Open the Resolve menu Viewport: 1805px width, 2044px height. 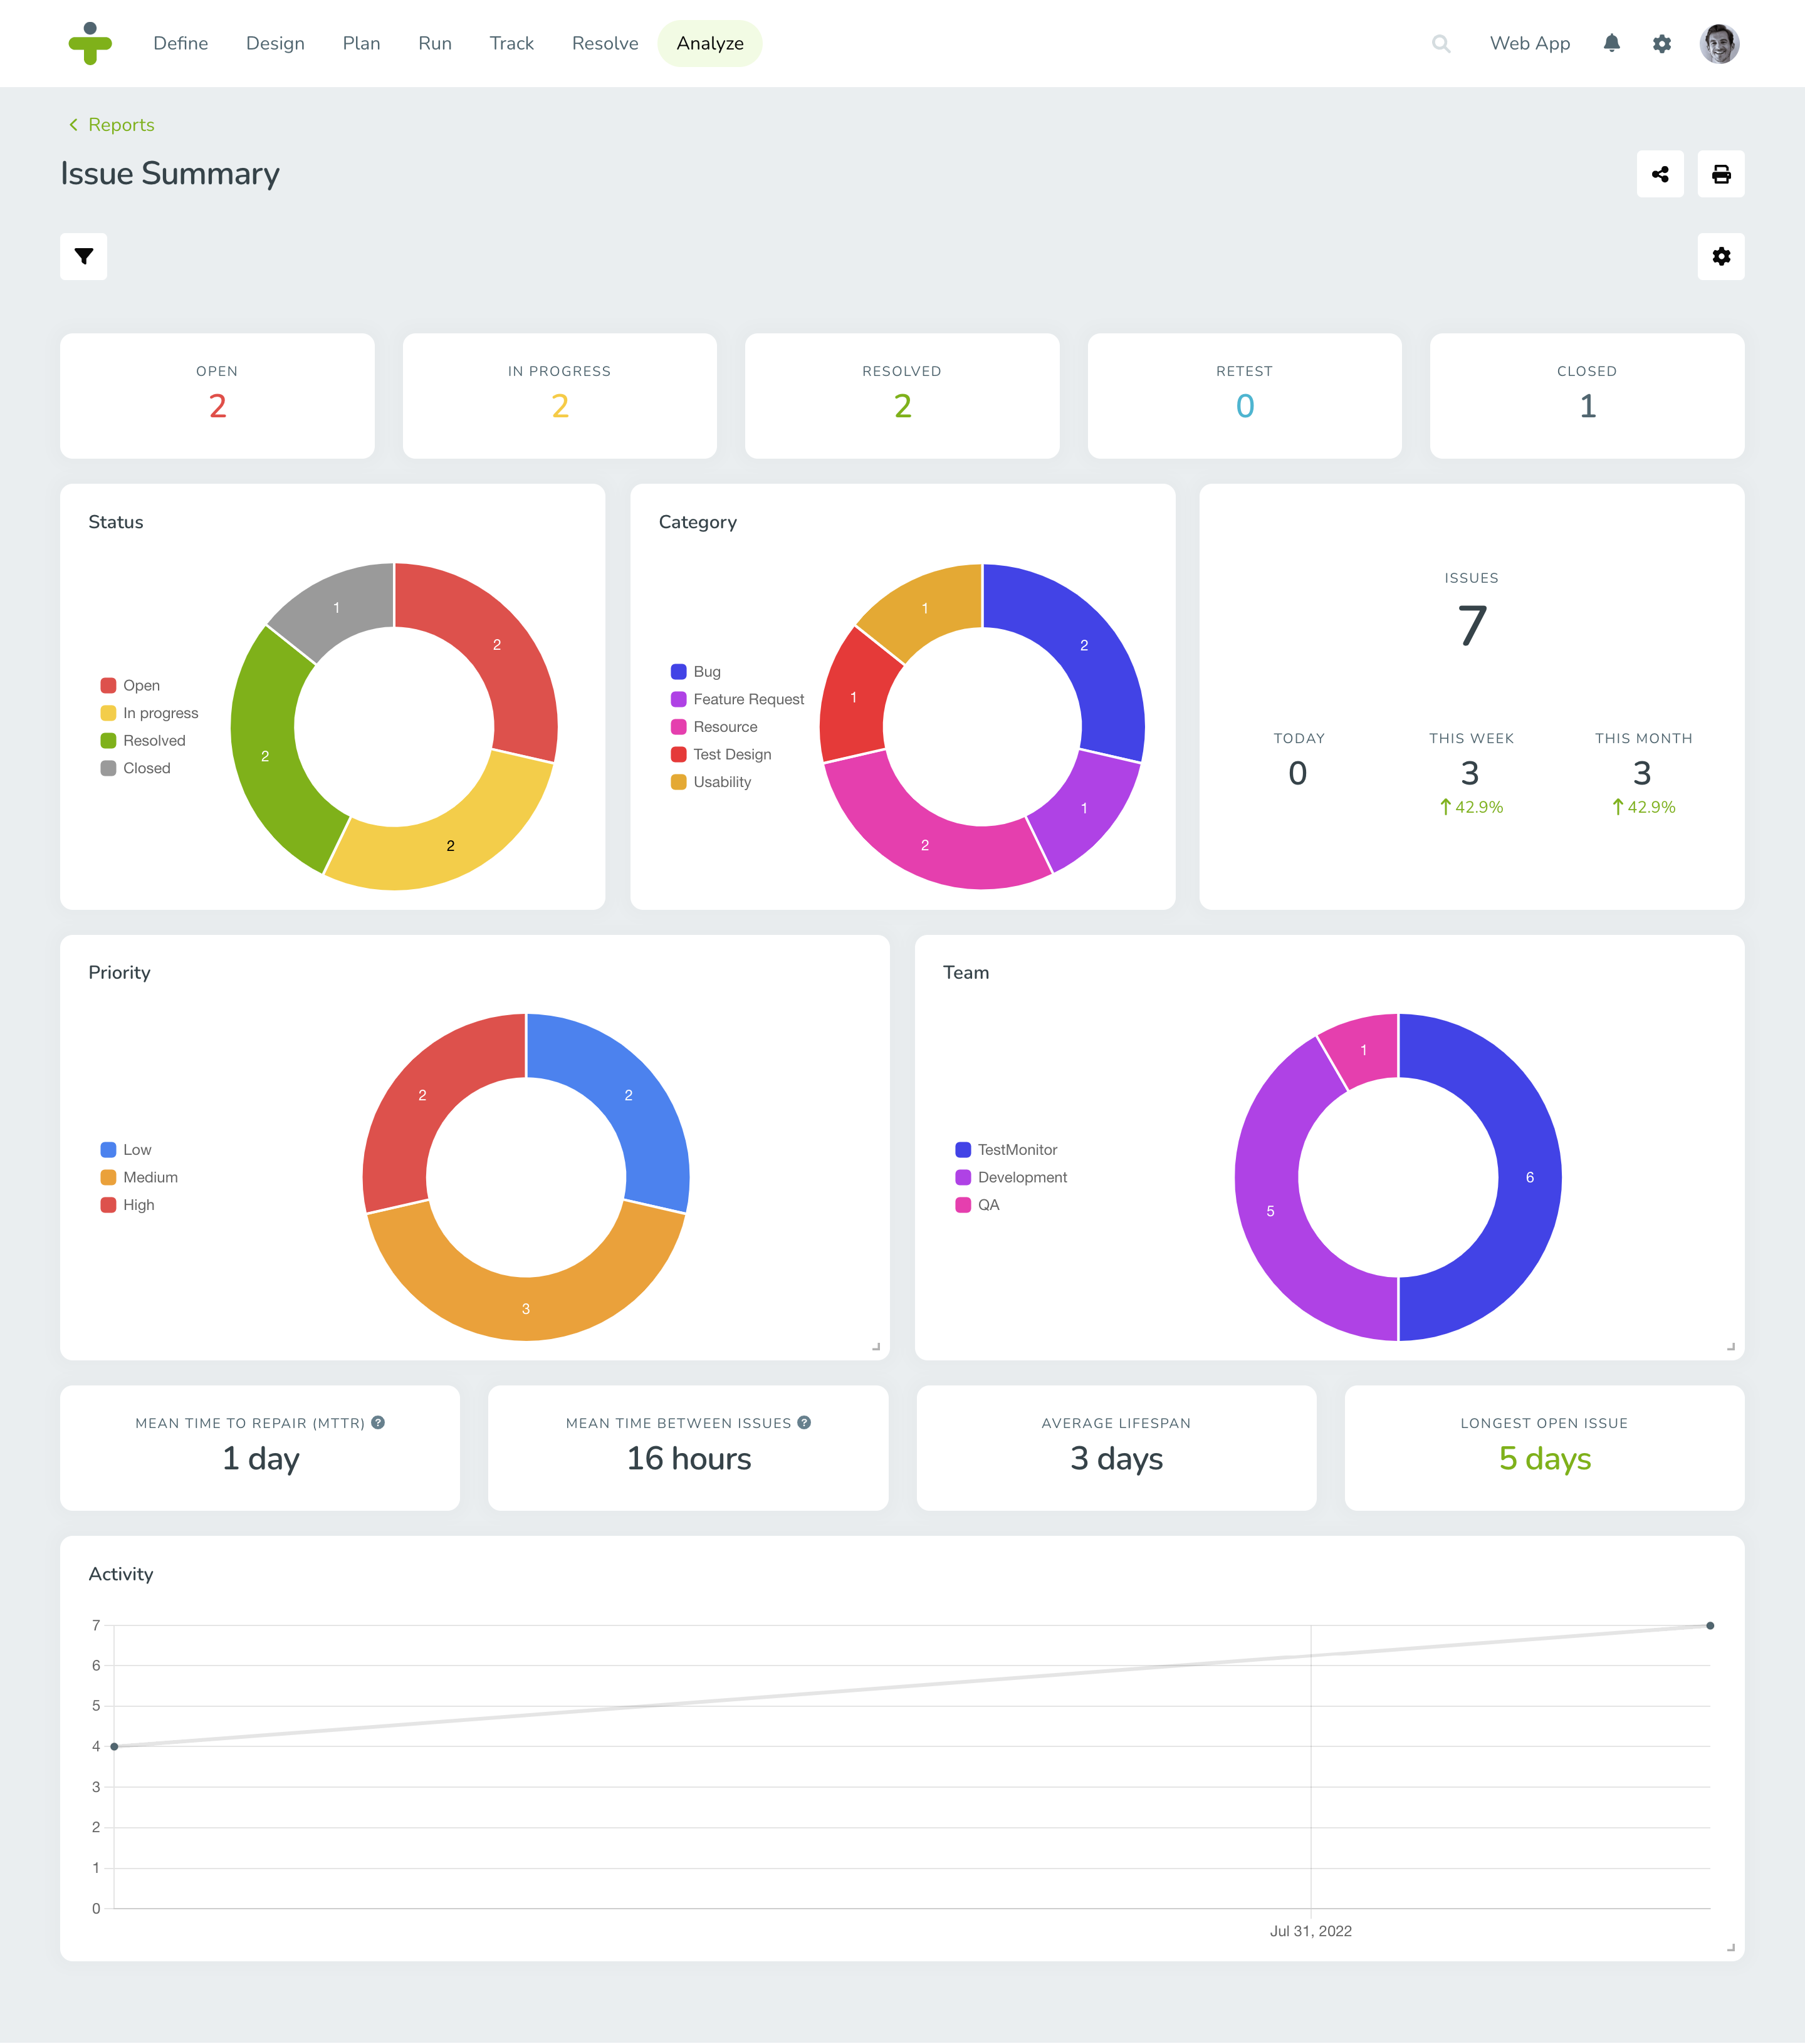coord(605,43)
